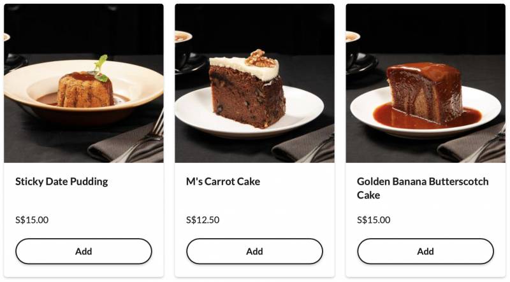Click the S$15.00 price under Butterscotch Cake
This screenshot has height=282, width=510.
tap(374, 220)
